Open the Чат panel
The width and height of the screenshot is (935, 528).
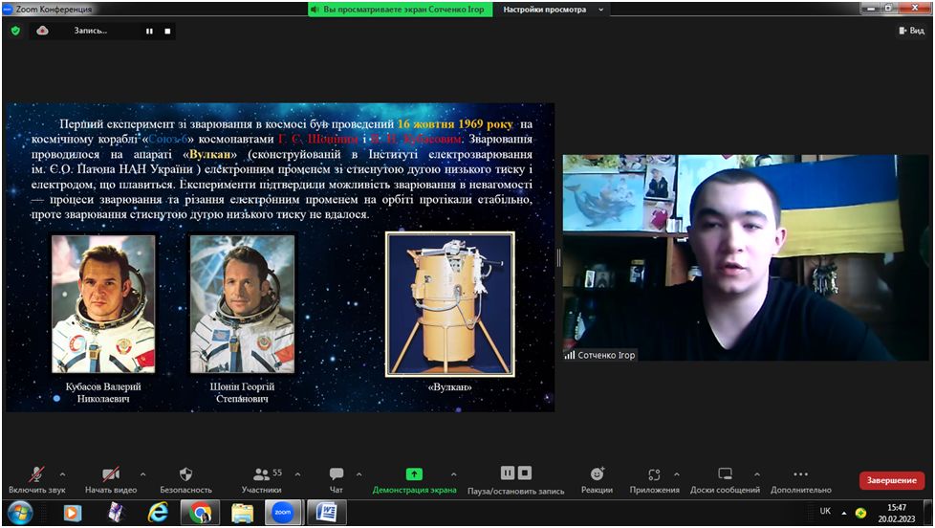coord(337,479)
